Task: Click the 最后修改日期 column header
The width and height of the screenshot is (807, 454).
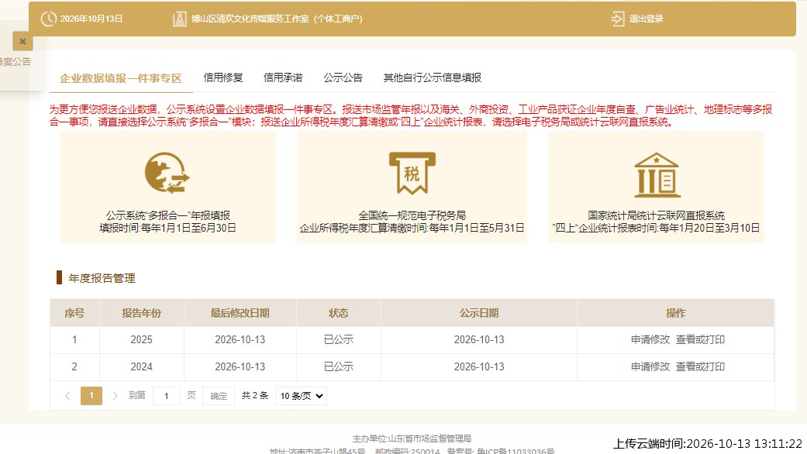Action: [240, 313]
